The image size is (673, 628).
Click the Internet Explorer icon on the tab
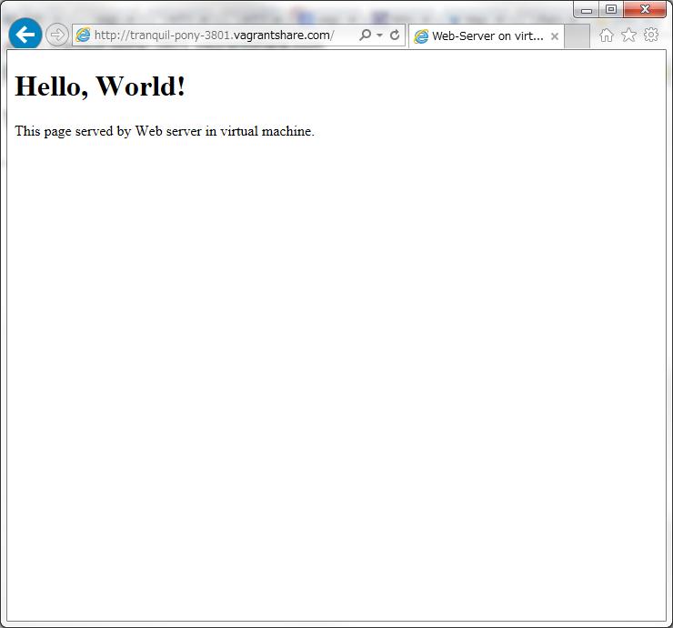pyautogui.click(x=421, y=36)
